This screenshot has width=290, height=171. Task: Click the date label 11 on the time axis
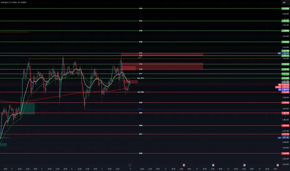[x=166, y=169]
